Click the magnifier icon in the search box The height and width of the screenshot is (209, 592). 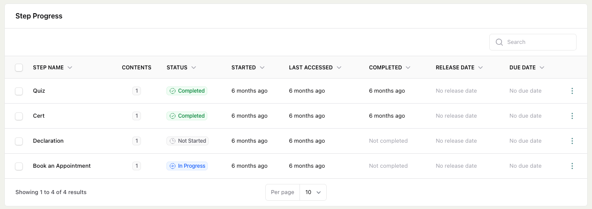point(499,42)
